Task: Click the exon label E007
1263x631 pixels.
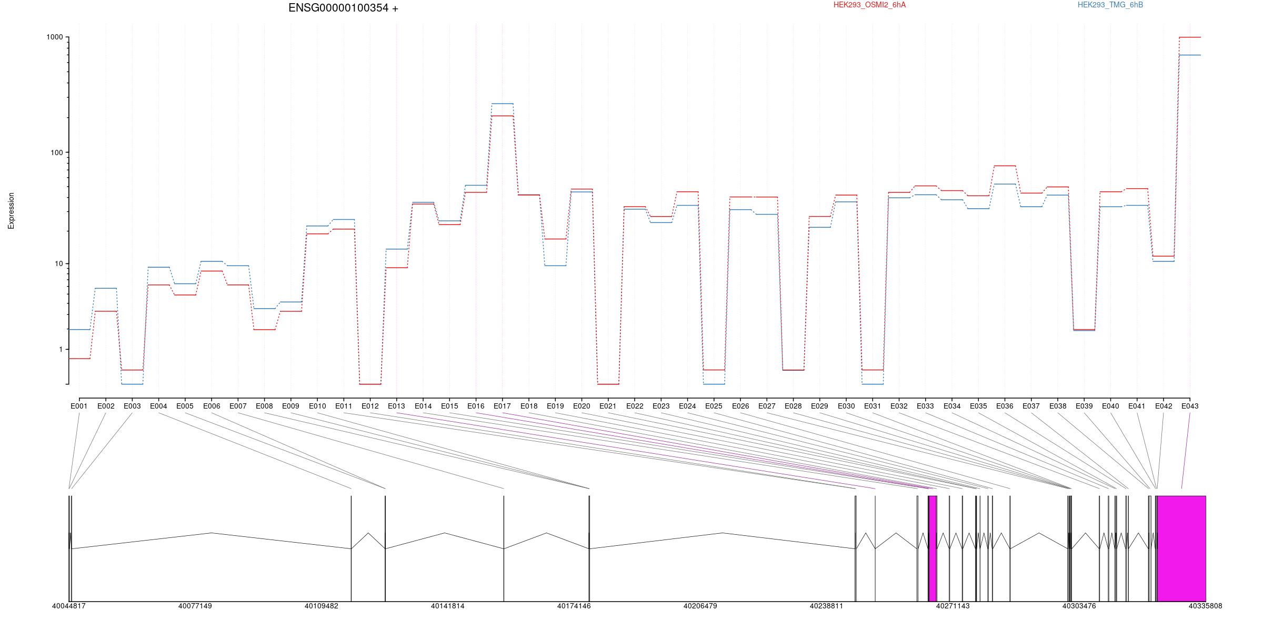Action: pos(238,406)
